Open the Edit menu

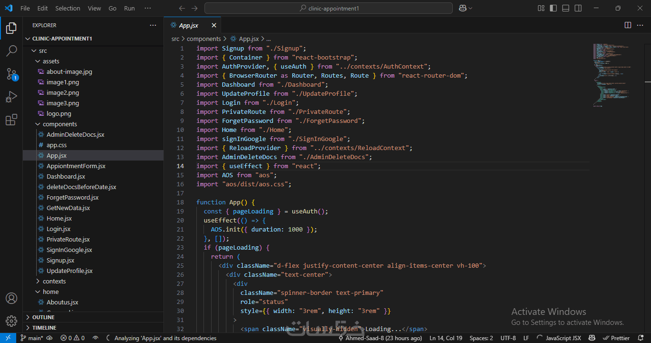pos(42,8)
